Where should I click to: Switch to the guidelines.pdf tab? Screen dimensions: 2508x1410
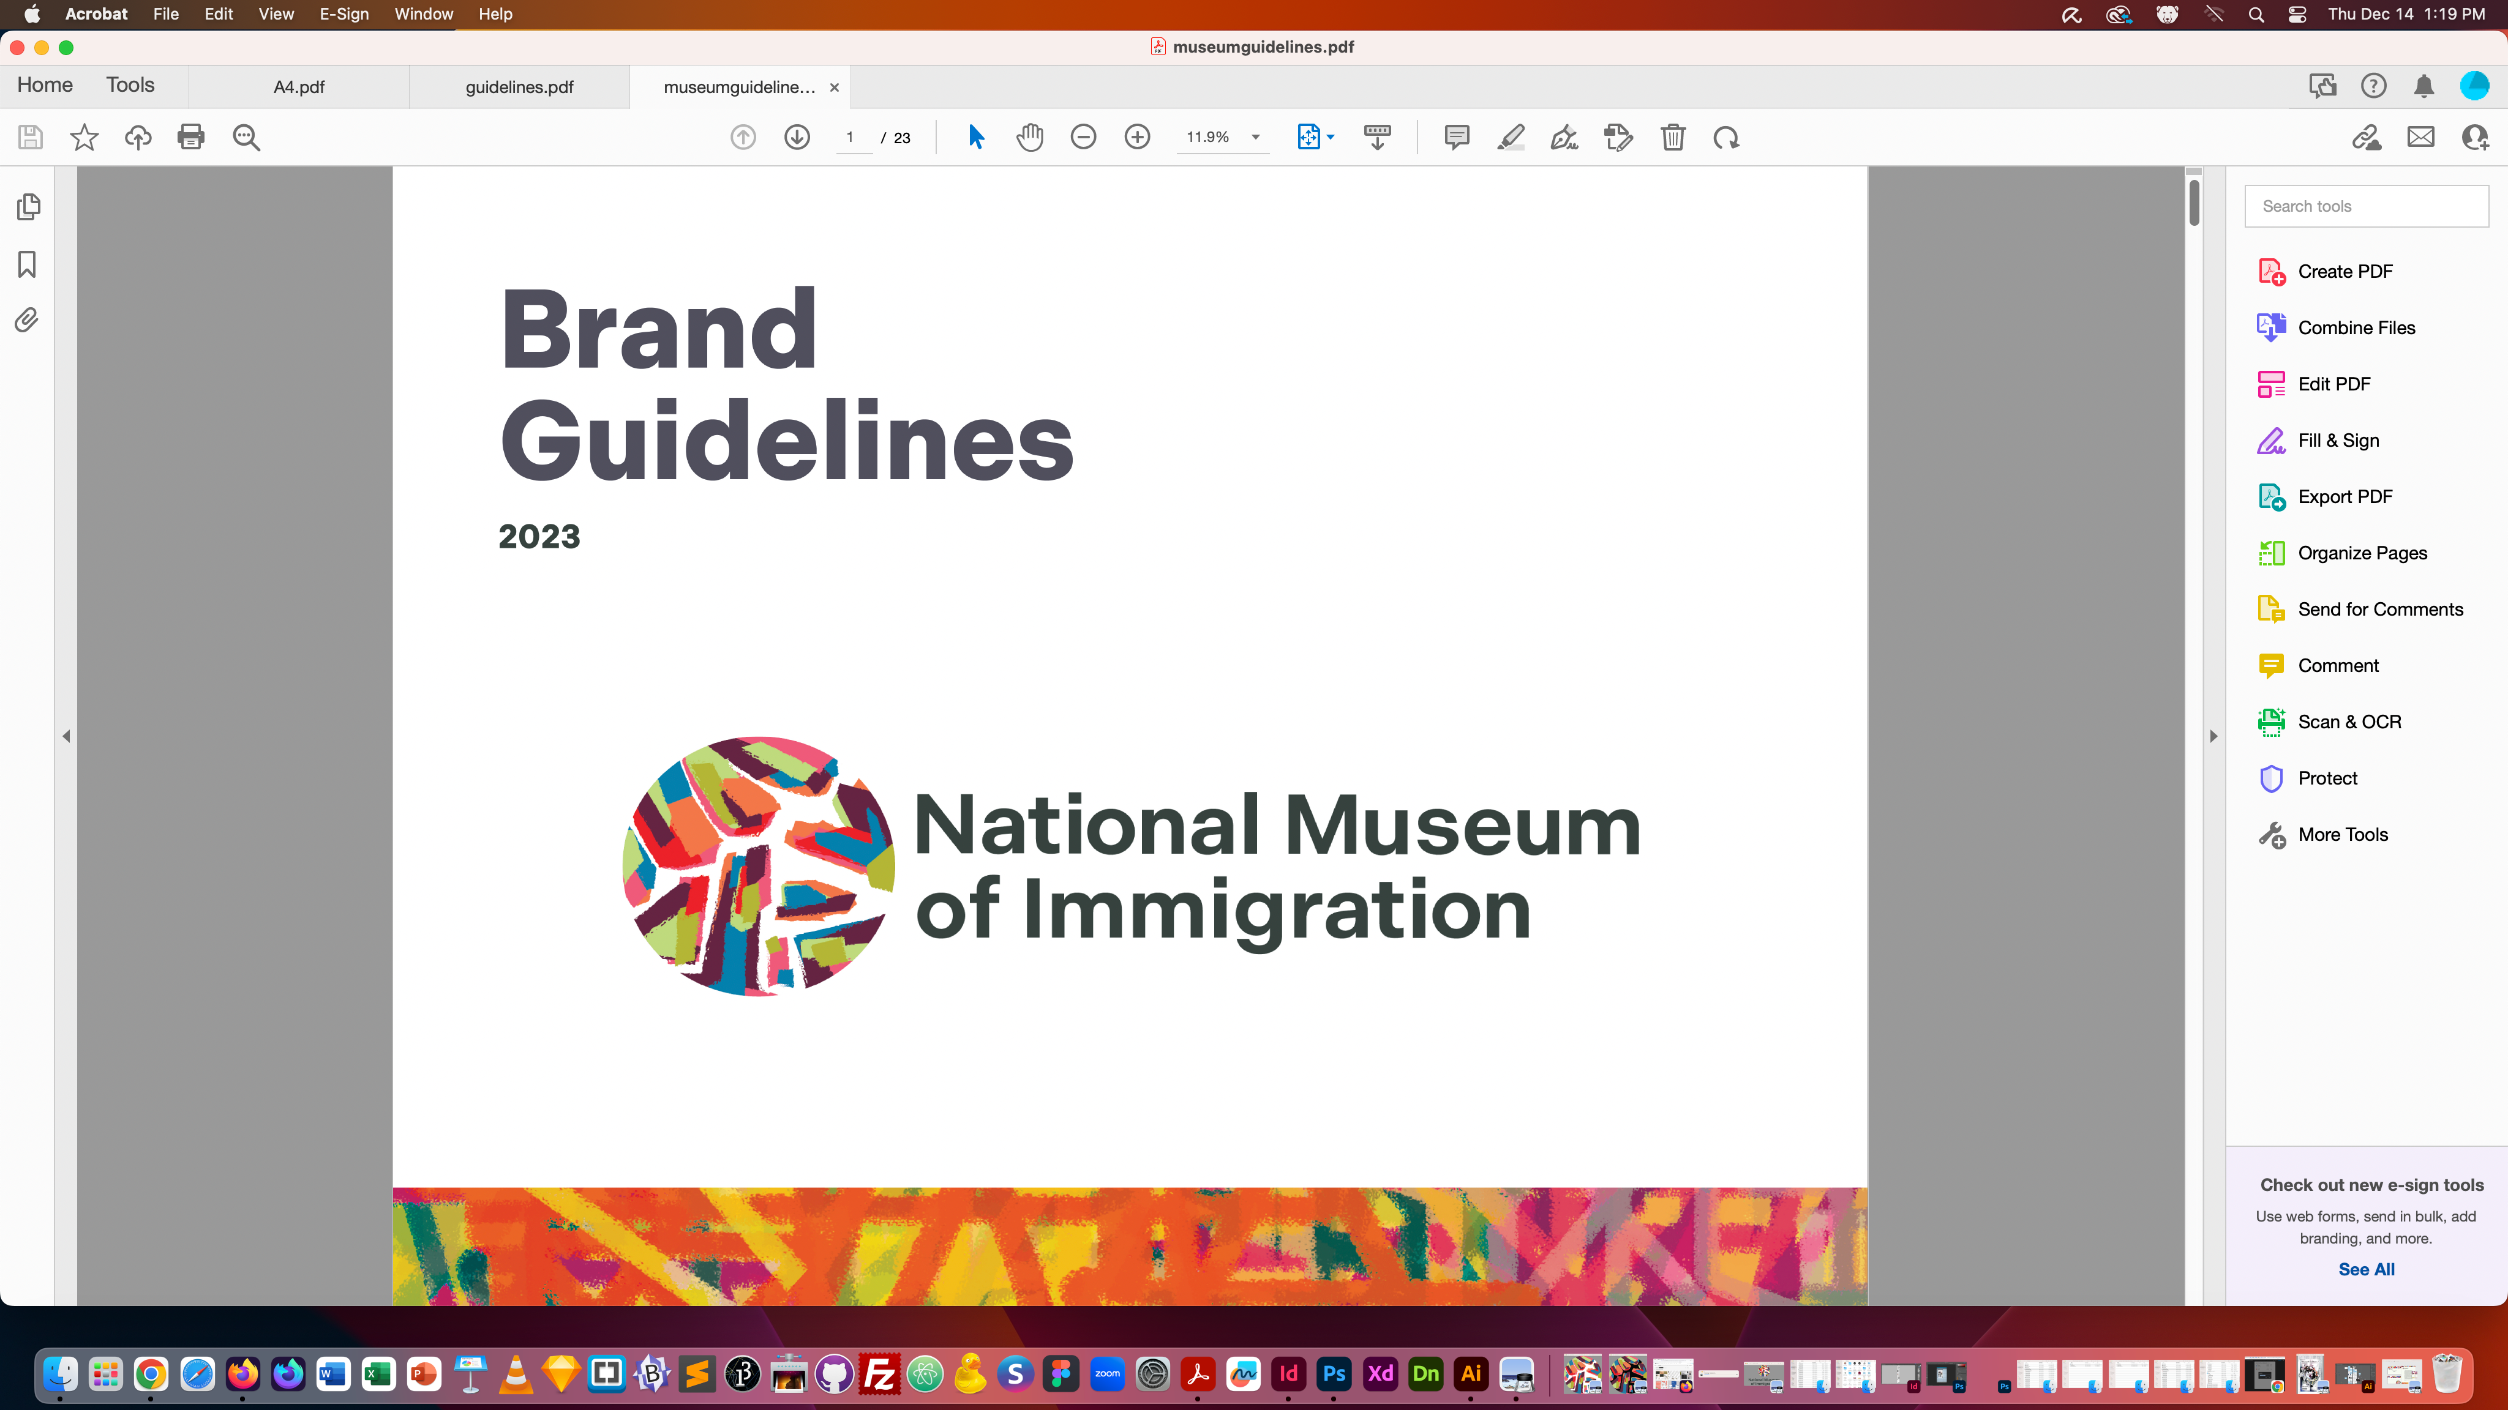(x=519, y=87)
